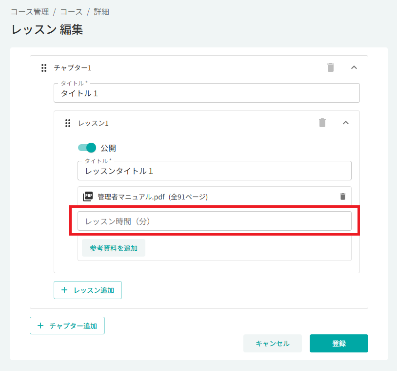
Task: Delete Chapter 1 with its trash icon
Action: tap(330, 67)
